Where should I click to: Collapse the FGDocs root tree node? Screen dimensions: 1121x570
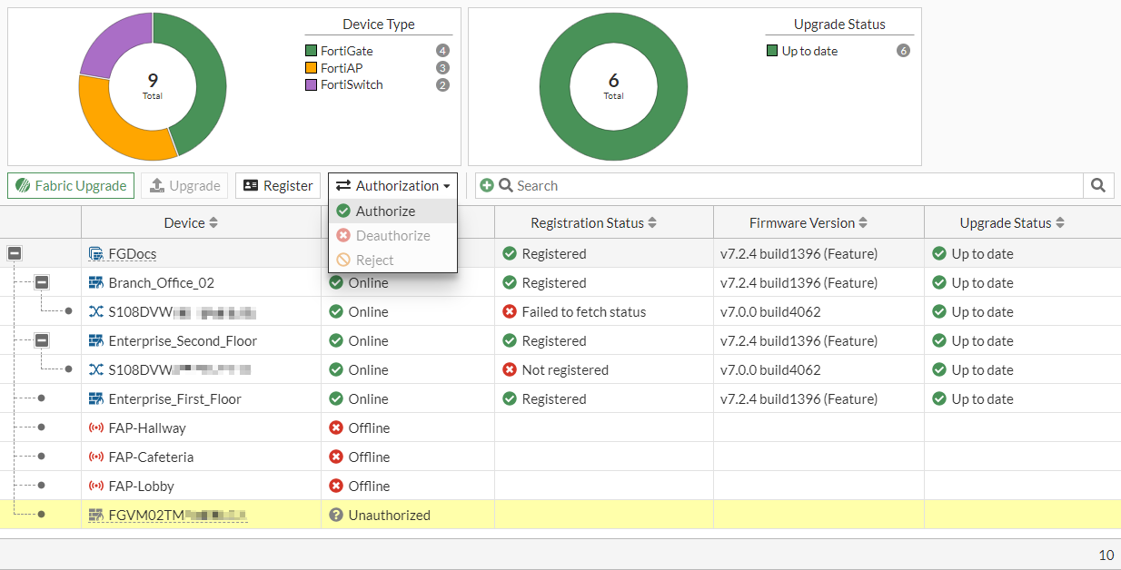[x=15, y=254]
